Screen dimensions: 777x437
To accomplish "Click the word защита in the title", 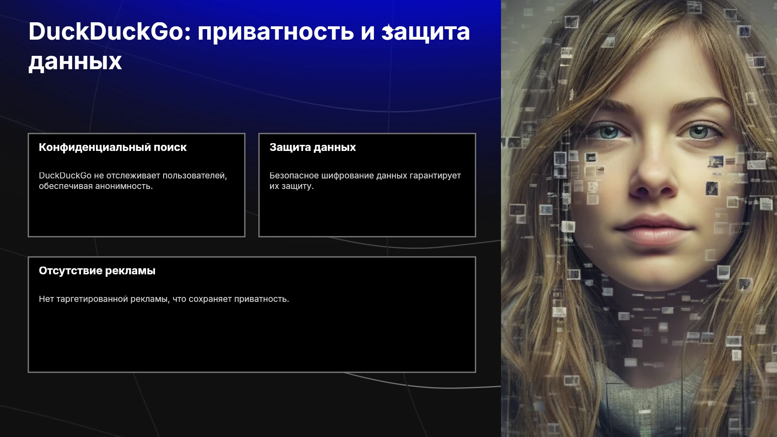I will pos(426,32).
